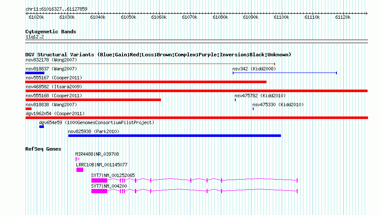The width and height of the screenshot is (380, 215).
Task: Select SYT7 NM_004200 large first exon block
Action: pos(99,191)
